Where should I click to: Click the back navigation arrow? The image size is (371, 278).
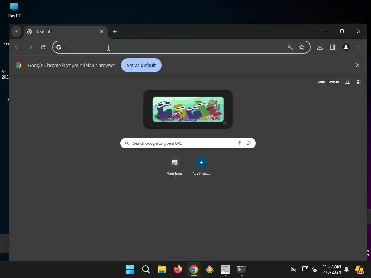tap(17, 47)
